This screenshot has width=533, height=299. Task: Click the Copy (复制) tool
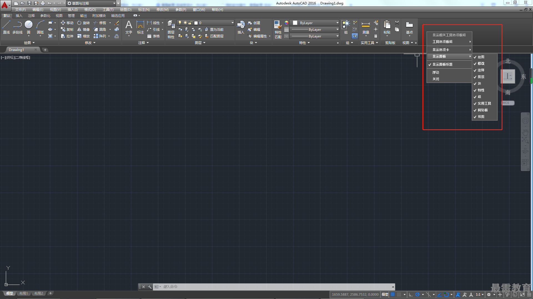click(67, 30)
